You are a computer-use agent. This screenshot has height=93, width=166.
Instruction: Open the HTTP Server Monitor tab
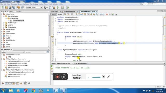(81, 63)
